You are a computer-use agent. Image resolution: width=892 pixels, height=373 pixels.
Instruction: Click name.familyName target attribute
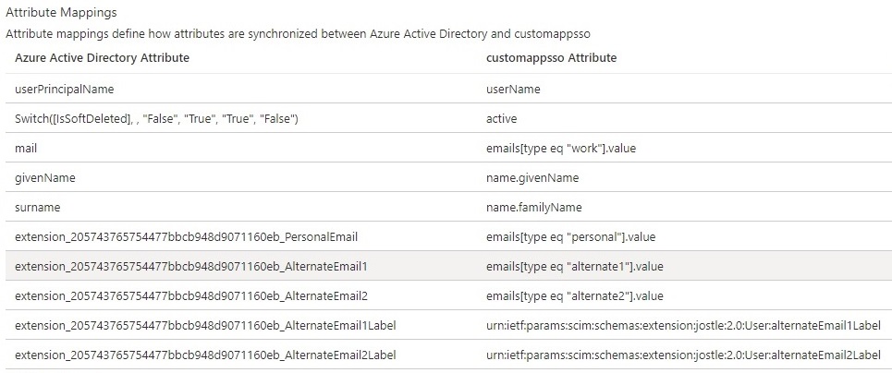coord(534,208)
